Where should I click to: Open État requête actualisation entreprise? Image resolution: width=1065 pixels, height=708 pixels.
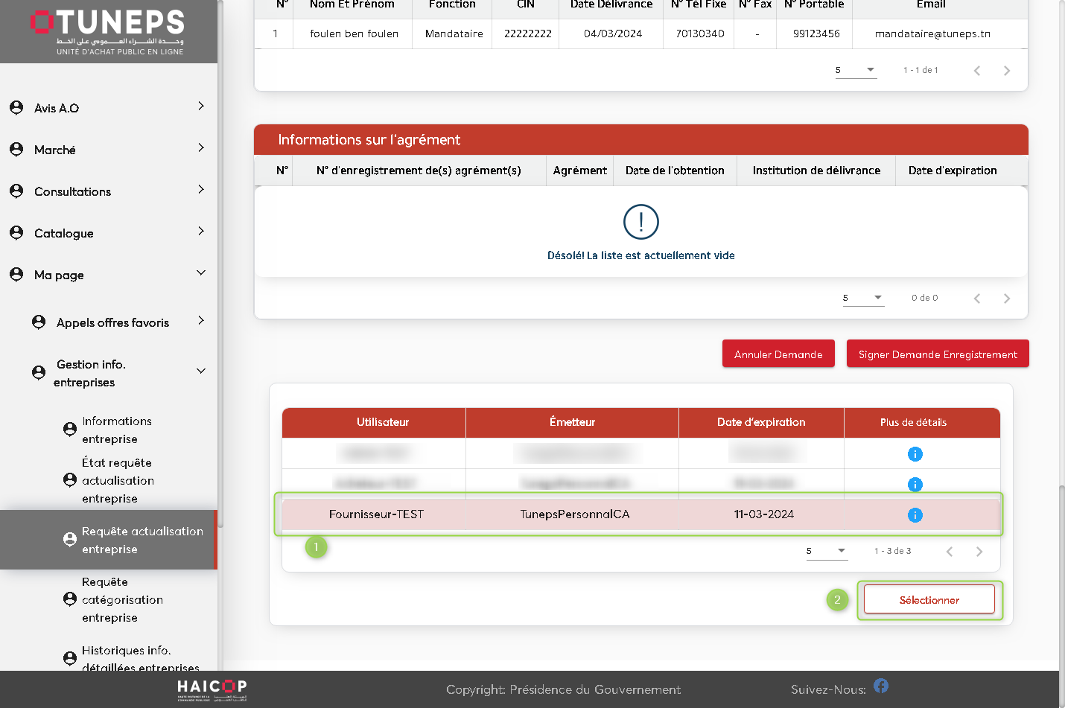[118, 481]
